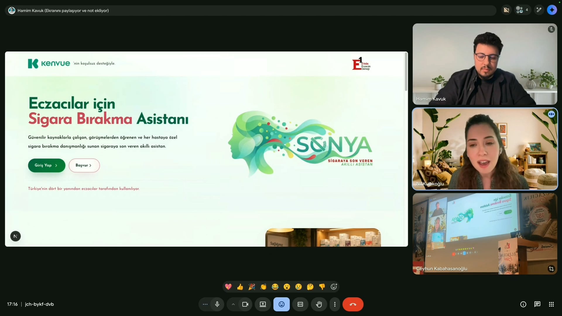Send the party popper reaction

[252, 287]
